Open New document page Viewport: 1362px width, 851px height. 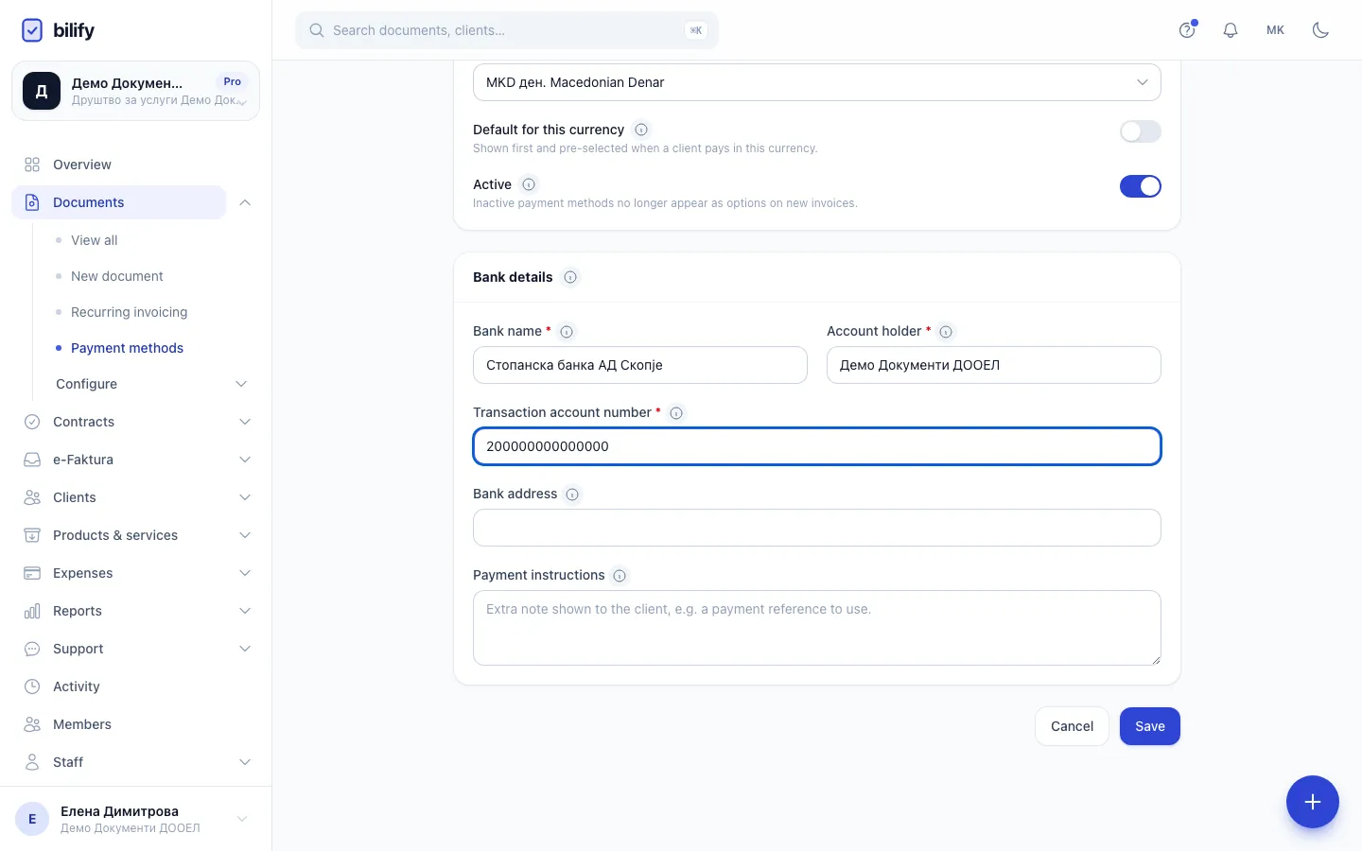(x=117, y=276)
